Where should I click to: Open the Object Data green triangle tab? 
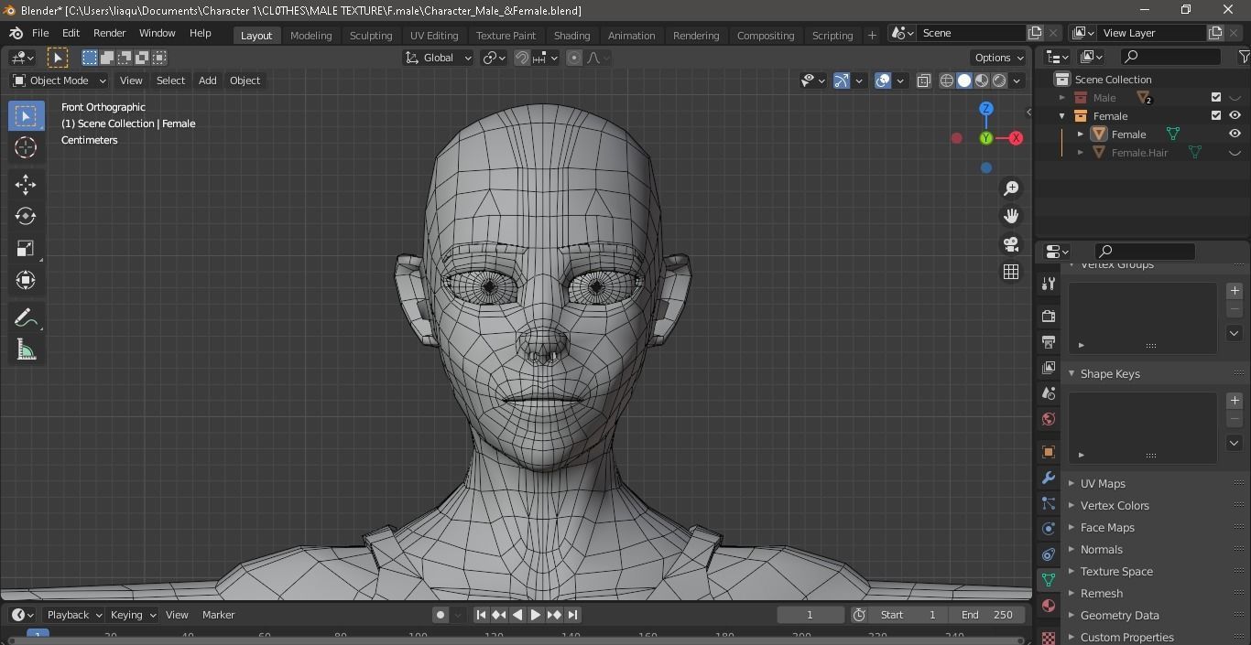(1049, 580)
